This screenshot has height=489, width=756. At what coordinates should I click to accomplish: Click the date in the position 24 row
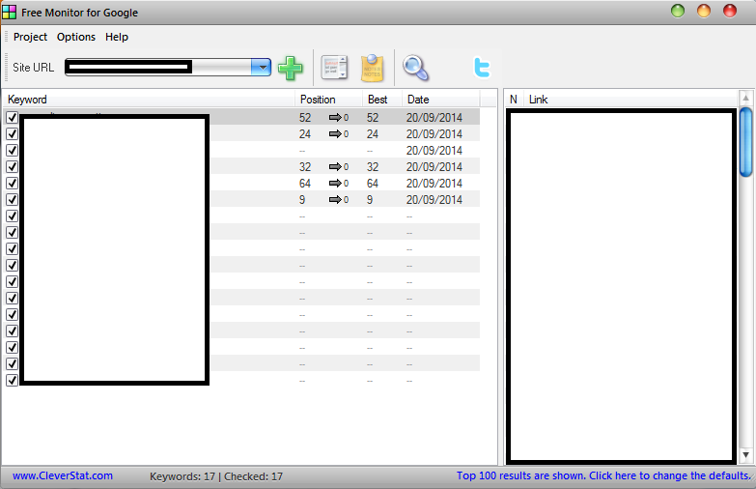434,133
